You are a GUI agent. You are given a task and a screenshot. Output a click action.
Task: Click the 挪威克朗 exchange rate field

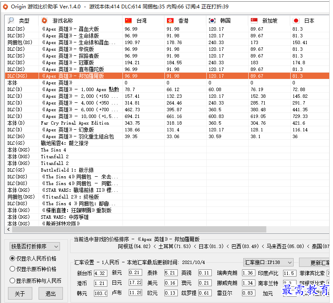coord(248,283)
